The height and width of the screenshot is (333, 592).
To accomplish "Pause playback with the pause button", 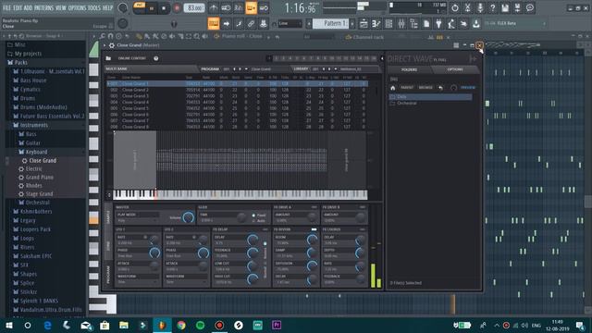I will click(x=152, y=8).
